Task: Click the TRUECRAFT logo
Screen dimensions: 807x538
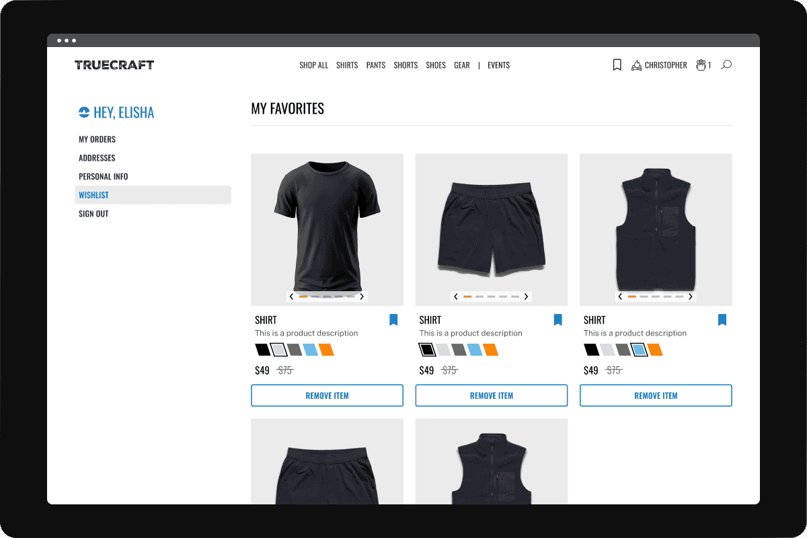Action: (x=114, y=65)
